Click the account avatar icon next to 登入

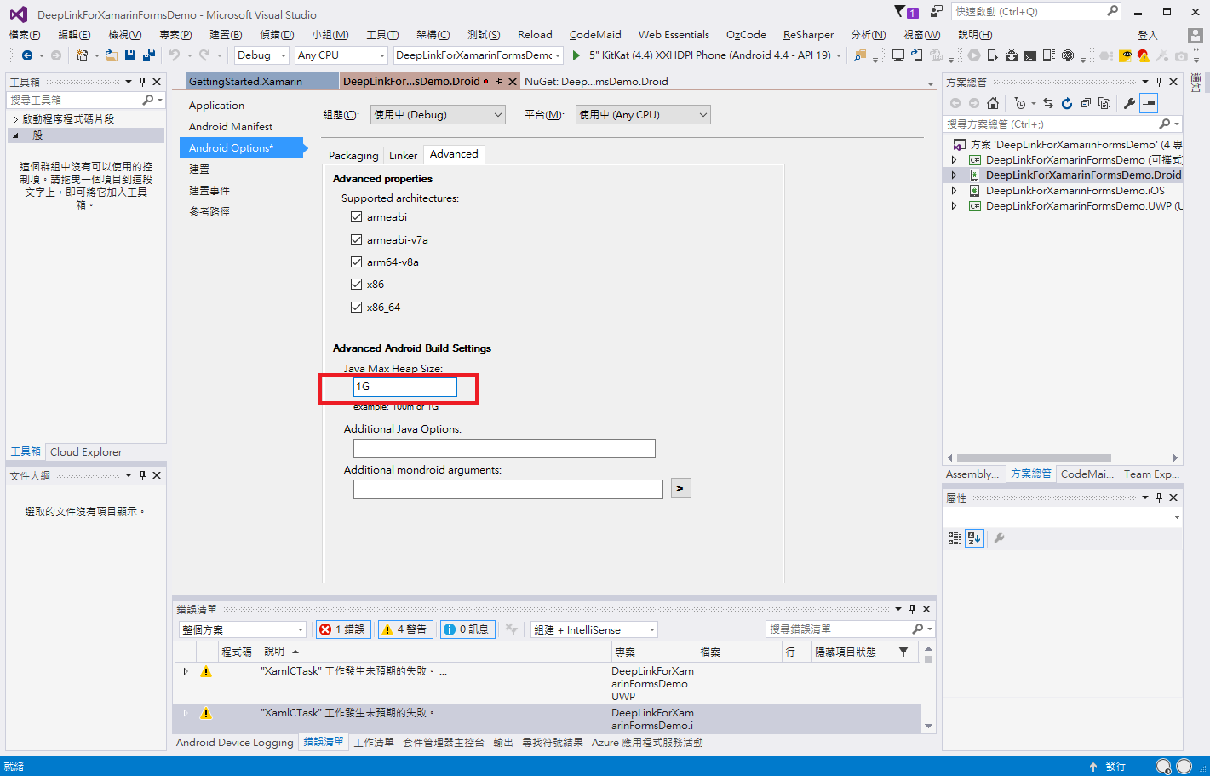[1196, 35]
